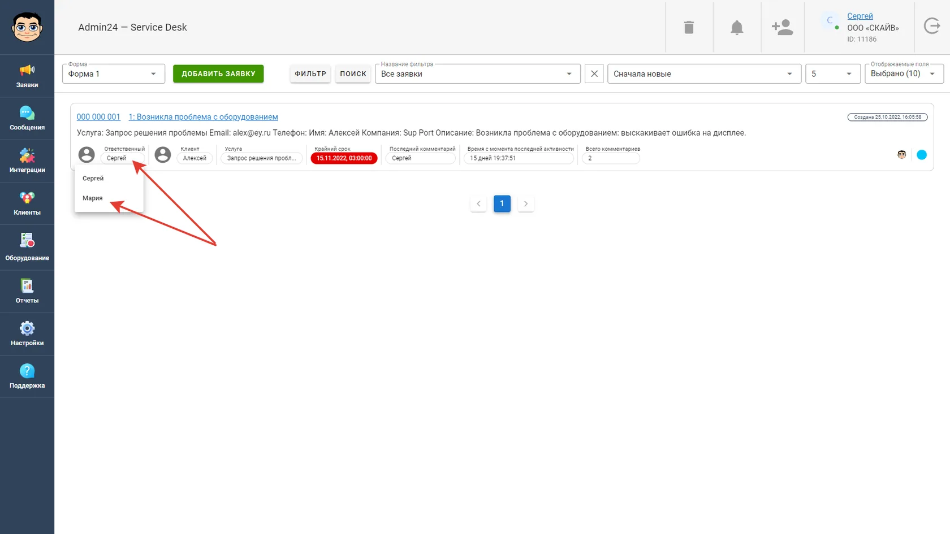Click the small mascot avatar on the ticket
This screenshot has height=534, width=950.
coord(902,154)
